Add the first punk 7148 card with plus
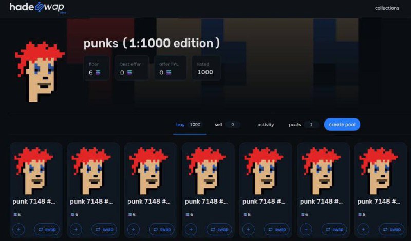 tap(18, 230)
